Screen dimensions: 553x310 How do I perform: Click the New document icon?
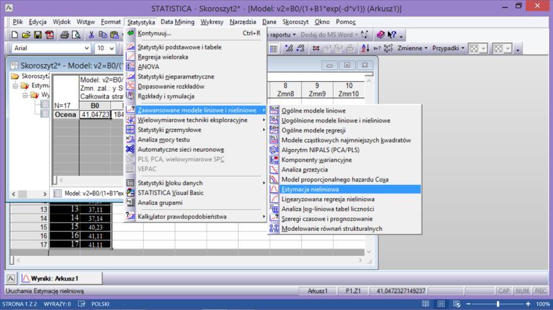(15, 35)
